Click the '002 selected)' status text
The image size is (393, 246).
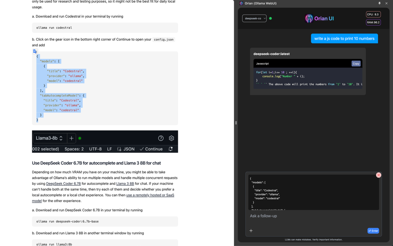tap(45, 149)
